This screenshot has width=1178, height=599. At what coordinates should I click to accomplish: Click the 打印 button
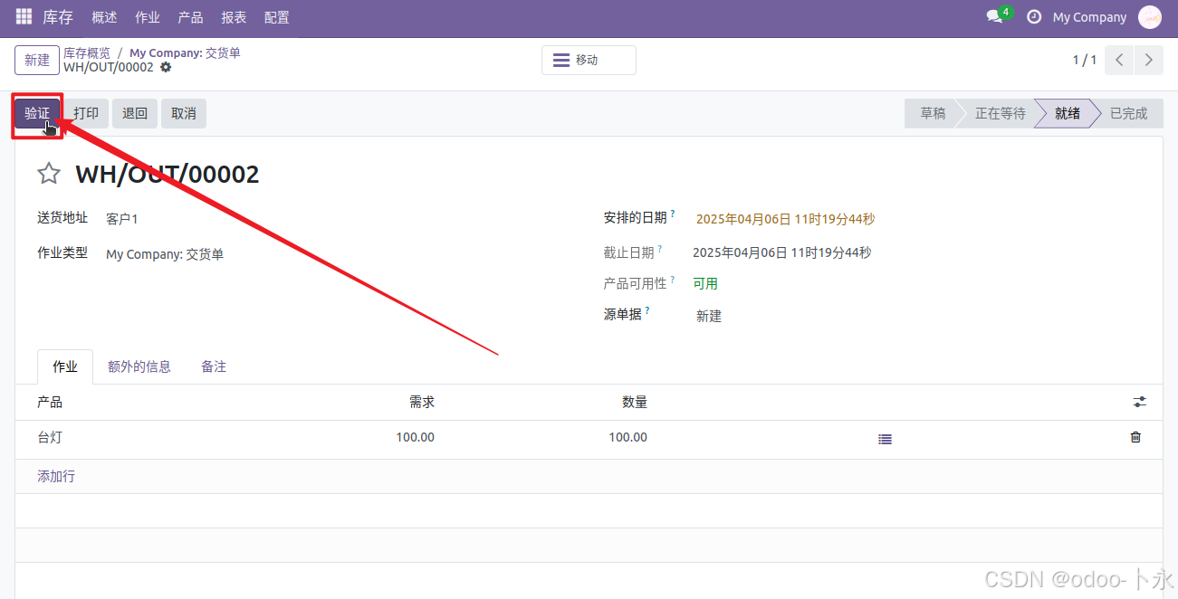pyautogui.click(x=86, y=113)
